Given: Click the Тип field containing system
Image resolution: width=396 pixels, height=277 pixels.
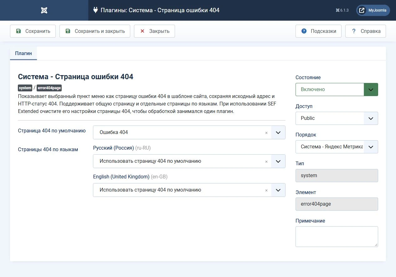Looking at the screenshot, I should (x=337, y=176).
